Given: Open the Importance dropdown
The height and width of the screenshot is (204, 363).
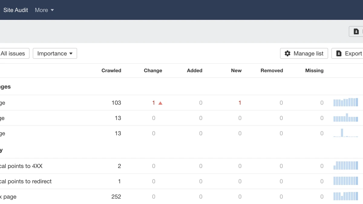Looking at the screenshot, I should [55, 53].
